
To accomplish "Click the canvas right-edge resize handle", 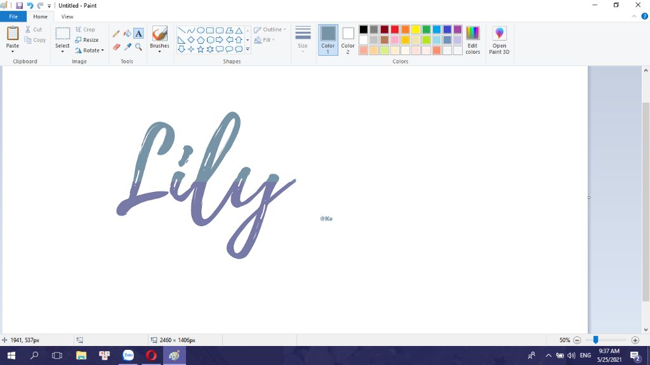I will pos(589,198).
